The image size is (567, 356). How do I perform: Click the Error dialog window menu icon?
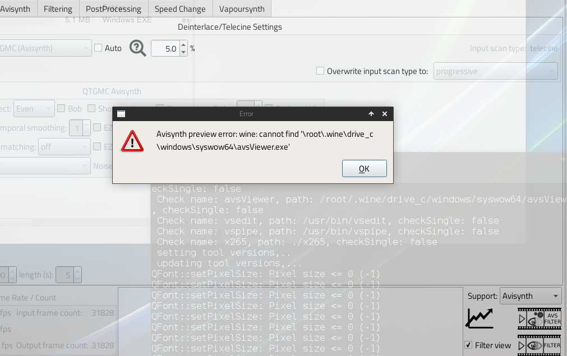click(x=121, y=114)
